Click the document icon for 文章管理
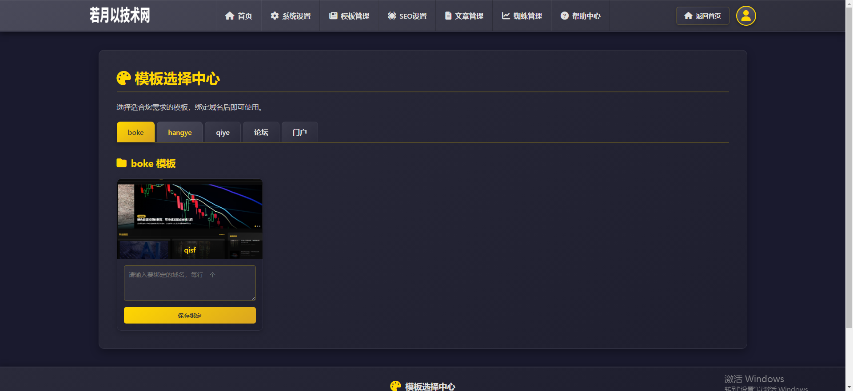Viewport: 853px width, 391px height. [448, 16]
